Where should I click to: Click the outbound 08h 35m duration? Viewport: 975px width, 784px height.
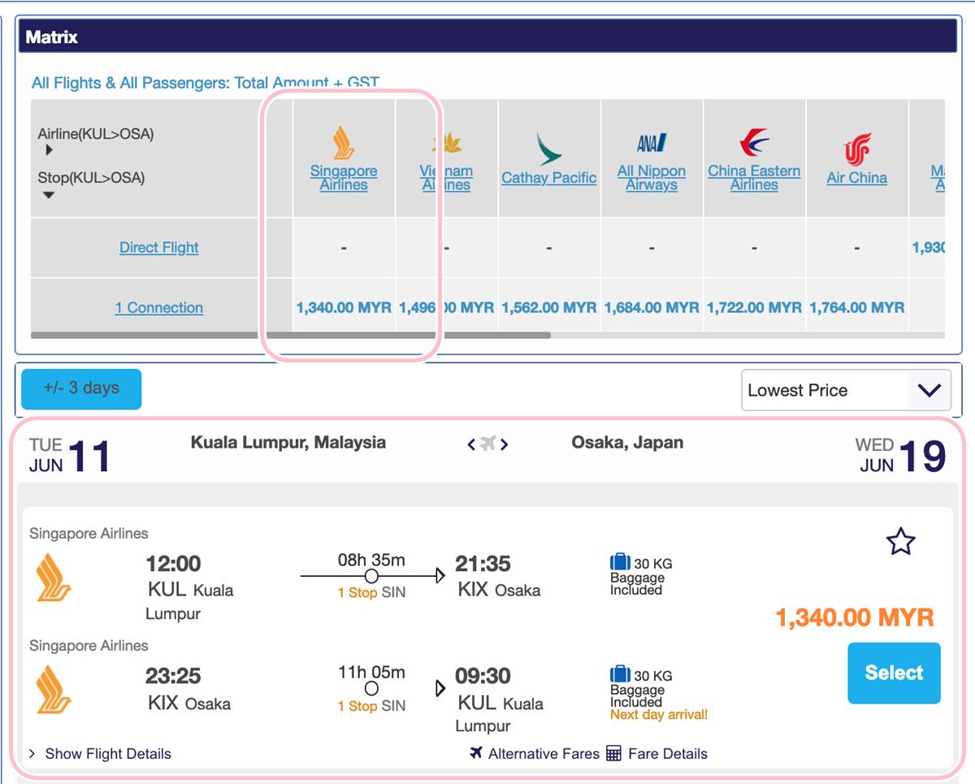click(371, 560)
